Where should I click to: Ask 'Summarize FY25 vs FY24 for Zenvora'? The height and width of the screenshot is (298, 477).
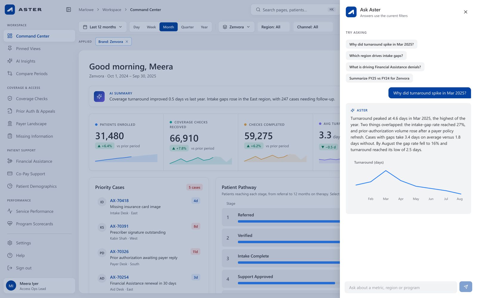[x=379, y=78]
